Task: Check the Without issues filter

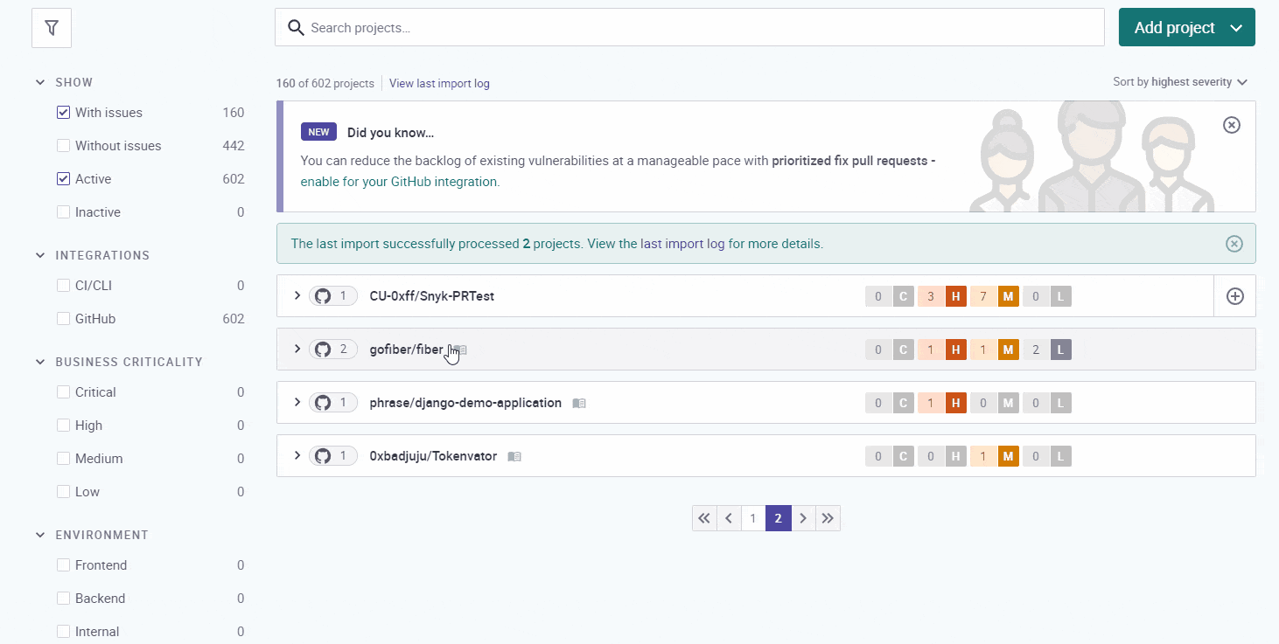Action: tap(63, 146)
